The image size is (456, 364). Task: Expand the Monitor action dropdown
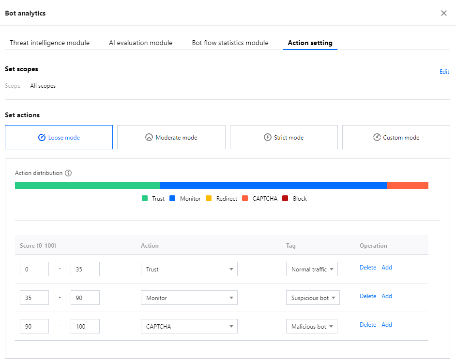point(189,298)
